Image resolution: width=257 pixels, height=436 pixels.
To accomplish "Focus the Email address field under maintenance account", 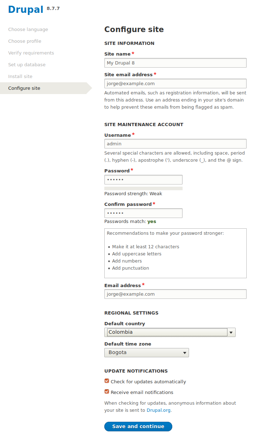I will (x=175, y=294).
